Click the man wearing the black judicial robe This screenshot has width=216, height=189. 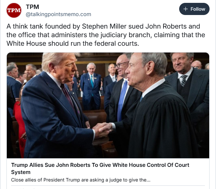[x=157, y=114]
